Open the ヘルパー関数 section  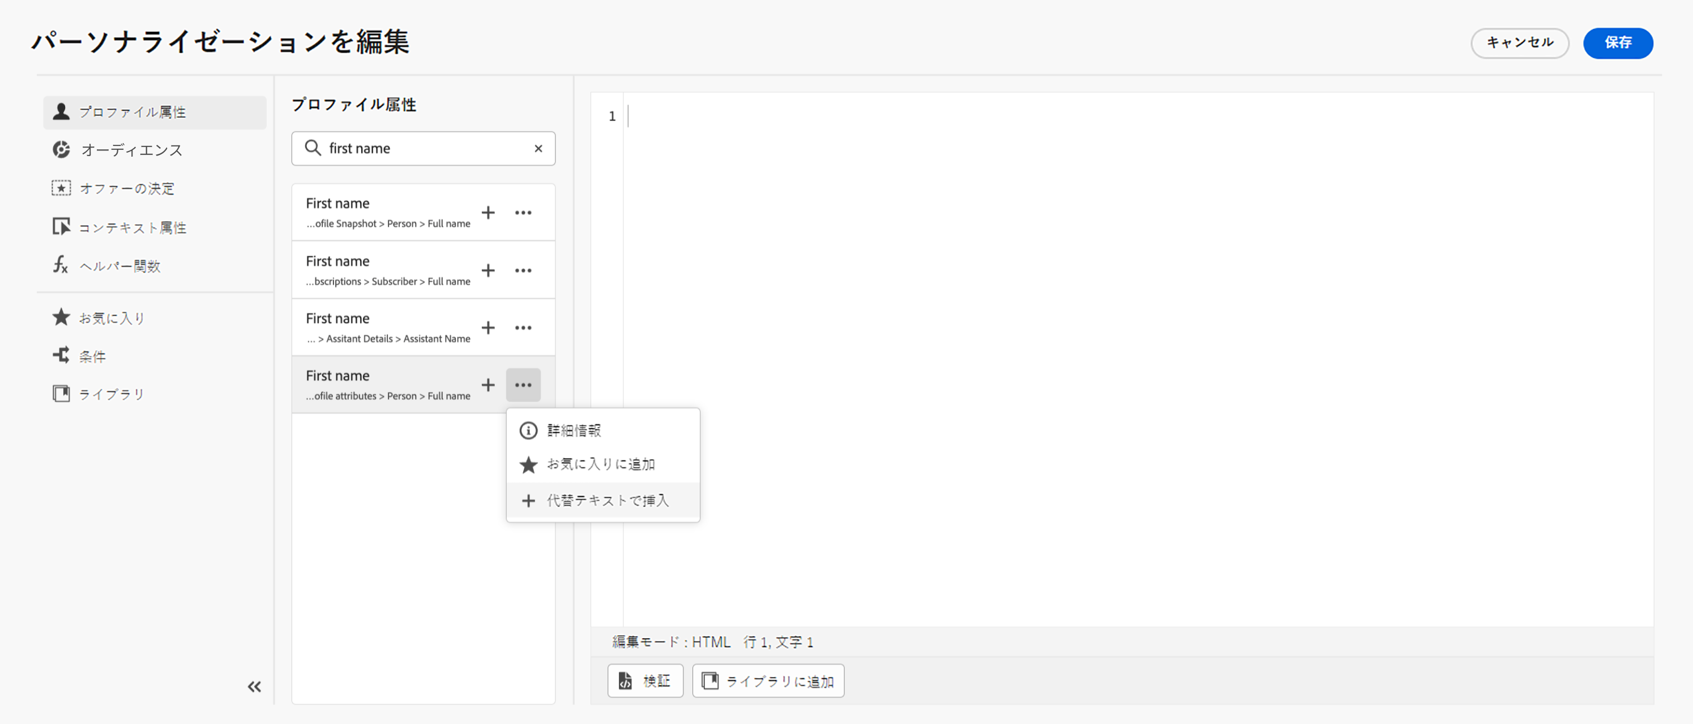[119, 266]
